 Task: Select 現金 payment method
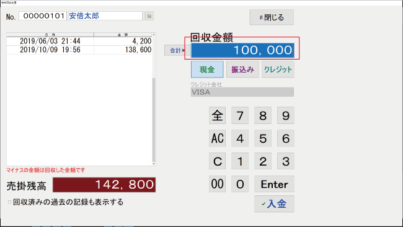coord(207,69)
